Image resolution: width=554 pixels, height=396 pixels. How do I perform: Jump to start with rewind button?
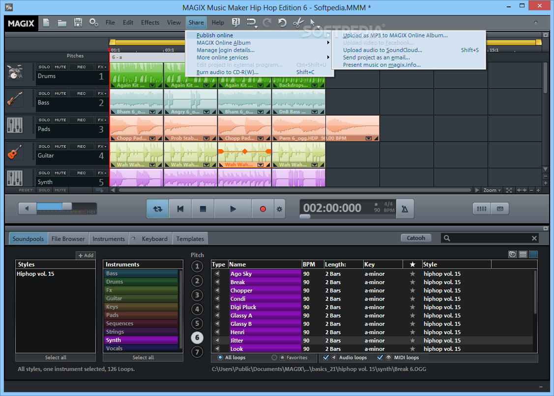click(180, 209)
